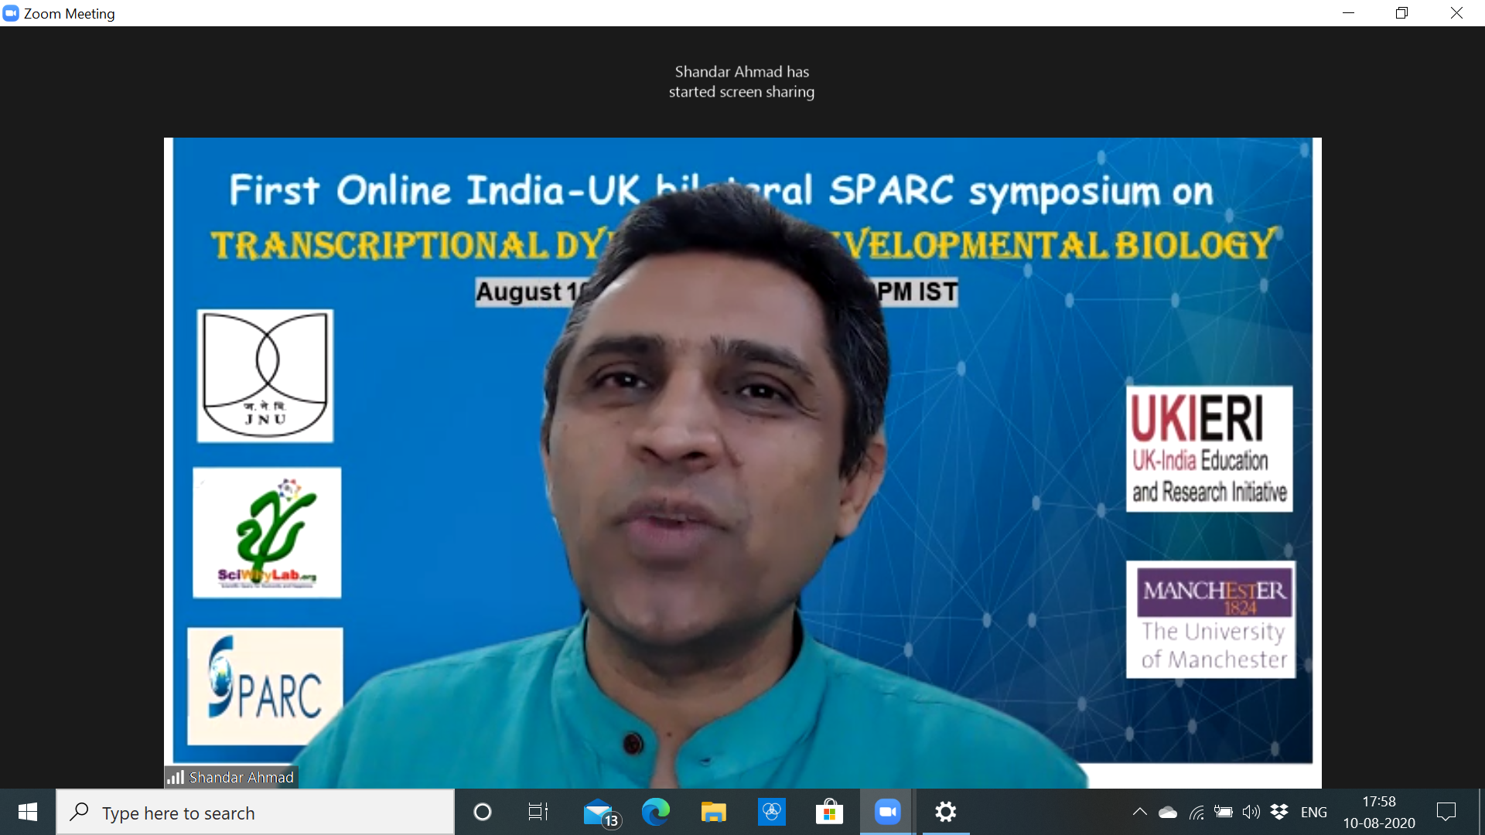Open Wi-Fi network flyout
This screenshot has height=835, width=1485.
coord(1197,812)
